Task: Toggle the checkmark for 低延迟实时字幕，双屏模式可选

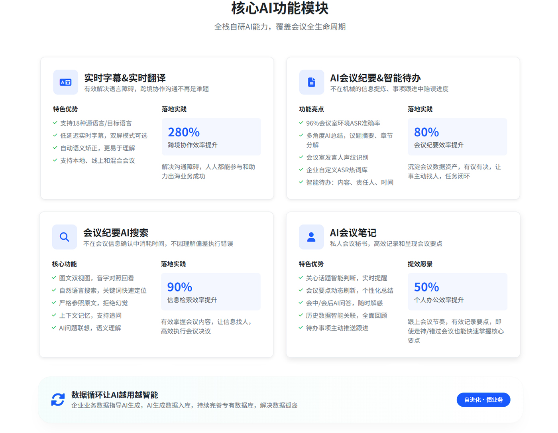Action: tap(55, 135)
